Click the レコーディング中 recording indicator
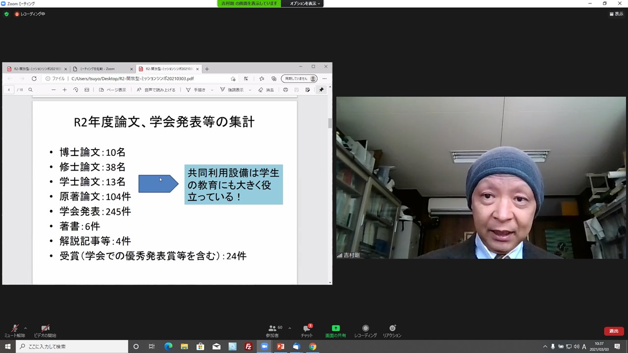The width and height of the screenshot is (628, 353). point(30,14)
